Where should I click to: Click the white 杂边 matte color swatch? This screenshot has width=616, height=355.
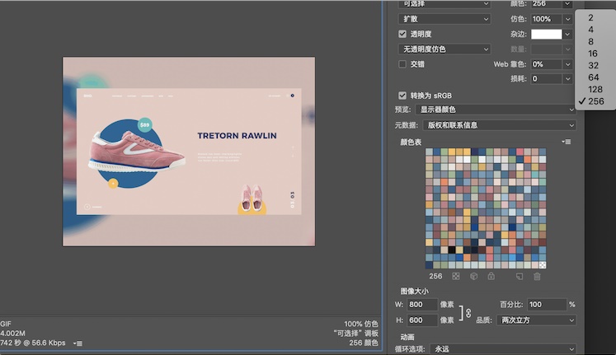[546, 34]
